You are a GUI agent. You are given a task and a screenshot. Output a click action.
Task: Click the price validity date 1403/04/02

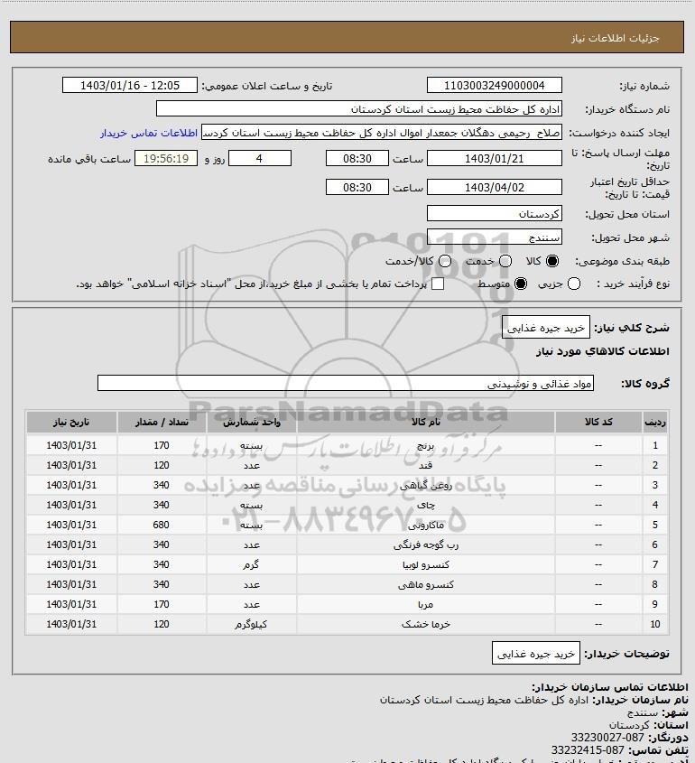pyautogui.click(x=494, y=187)
